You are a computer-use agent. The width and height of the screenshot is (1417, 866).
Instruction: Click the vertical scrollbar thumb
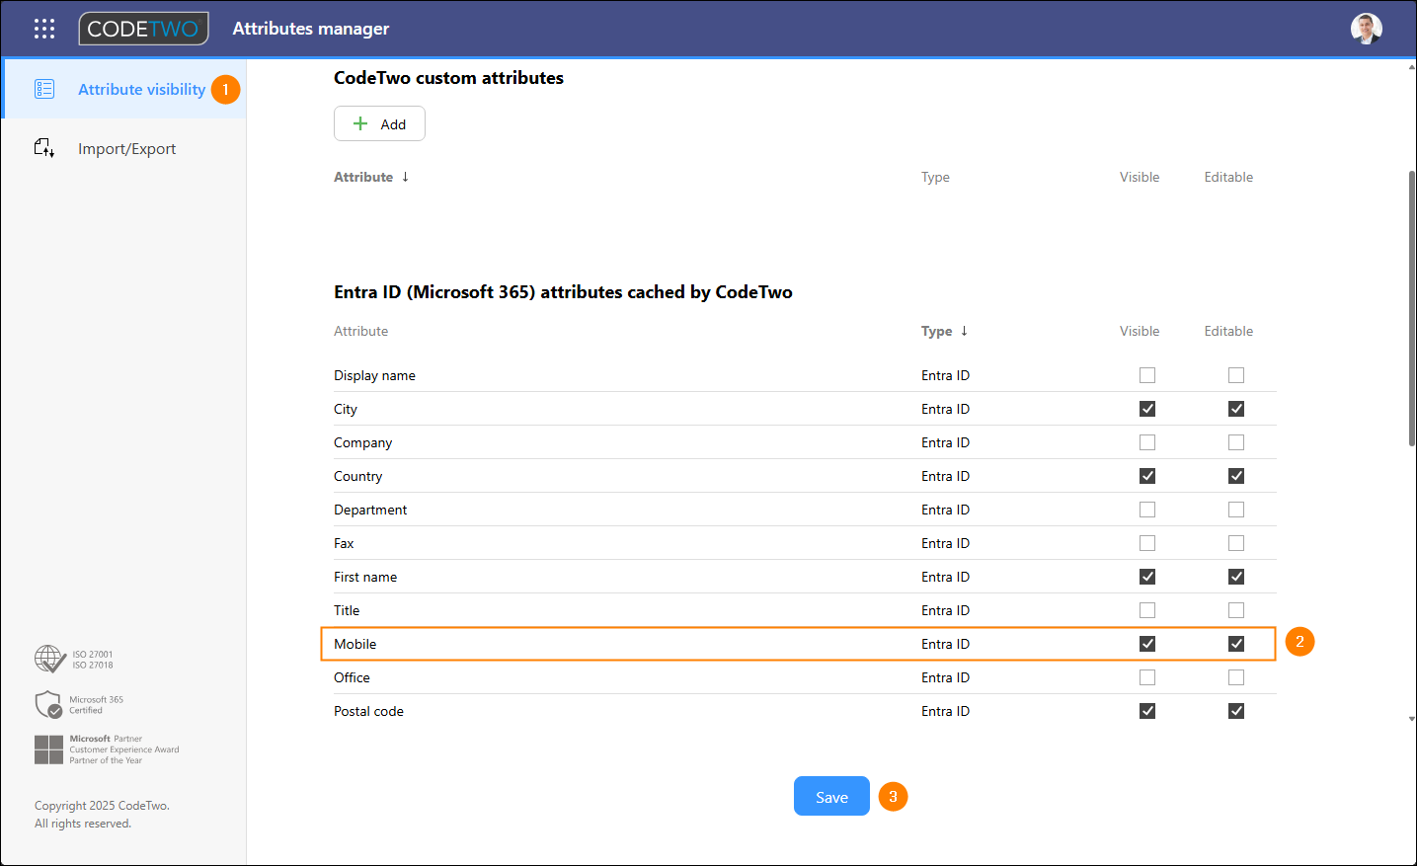click(x=1411, y=306)
